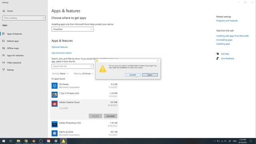Select the 7-Zip 21.04 beta entry text
256x144 pixels.
coord(69,93)
